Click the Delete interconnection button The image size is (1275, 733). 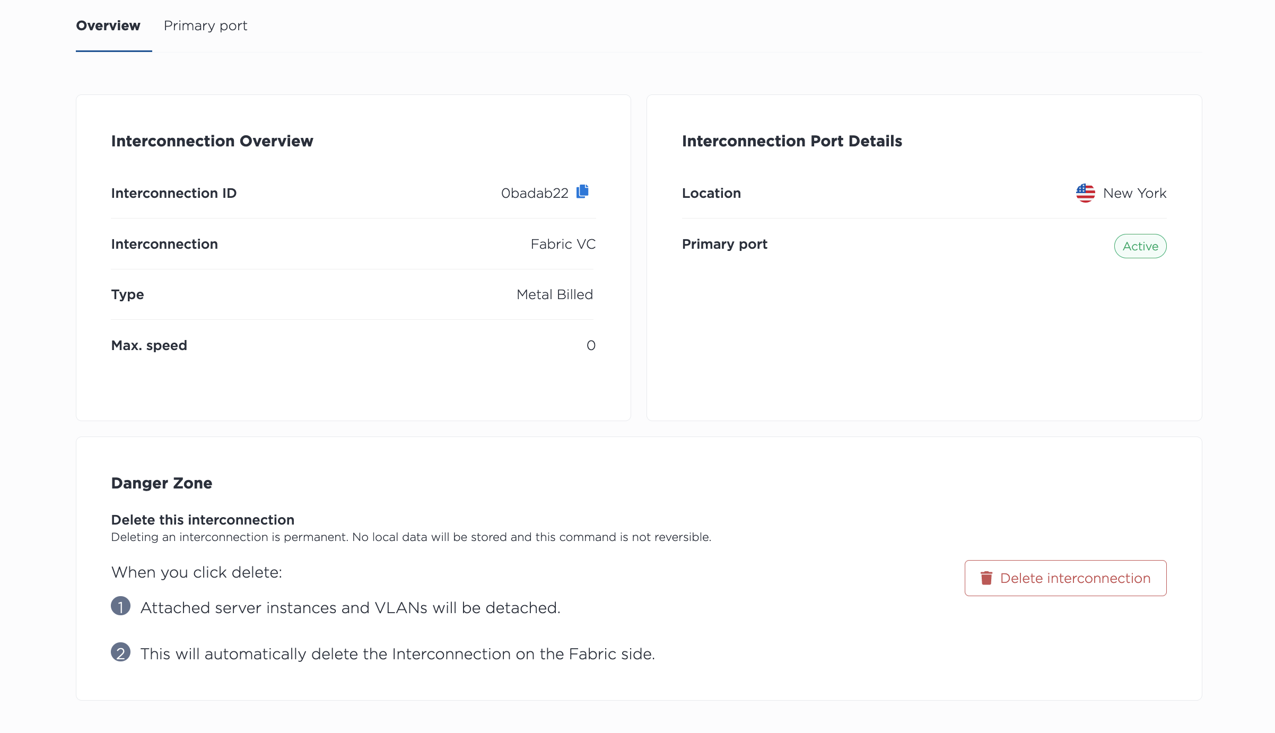point(1065,578)
